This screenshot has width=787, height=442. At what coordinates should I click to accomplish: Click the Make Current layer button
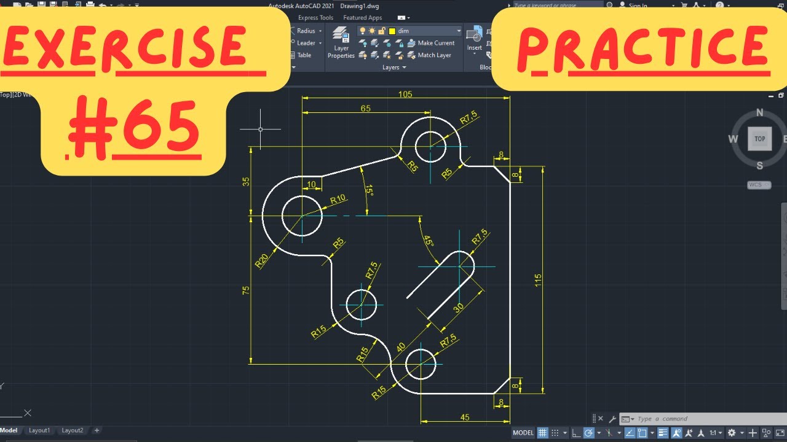(x=432, y=43)
